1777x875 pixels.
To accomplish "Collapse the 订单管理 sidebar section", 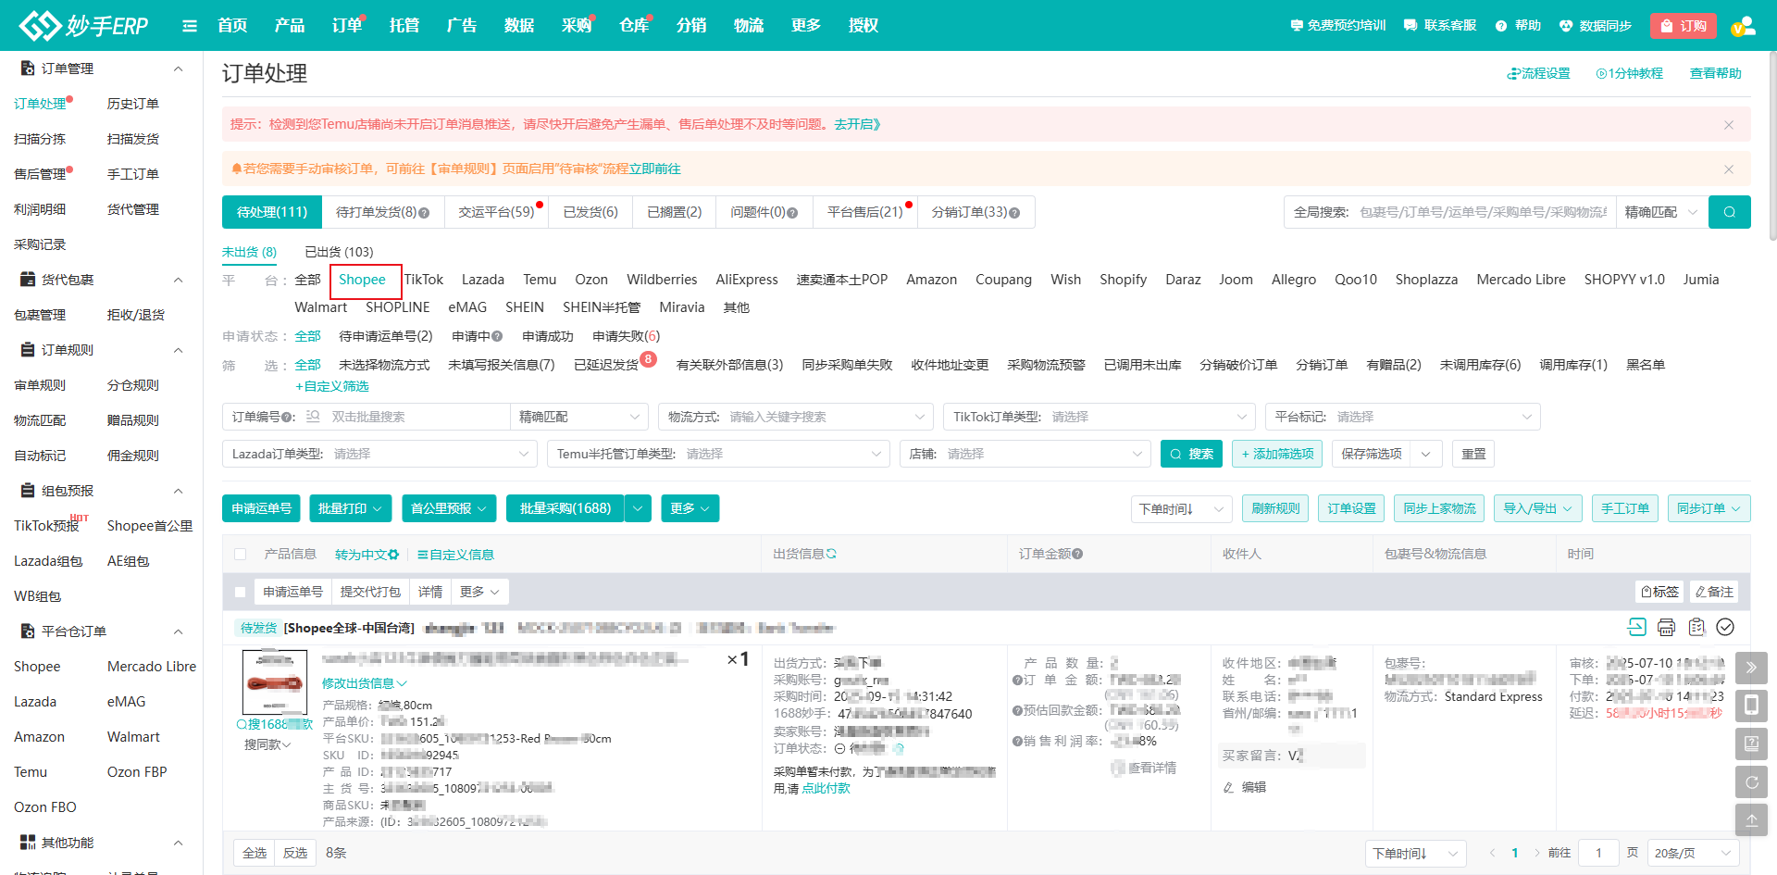I will pyautogui.click(x=178, y=69).
